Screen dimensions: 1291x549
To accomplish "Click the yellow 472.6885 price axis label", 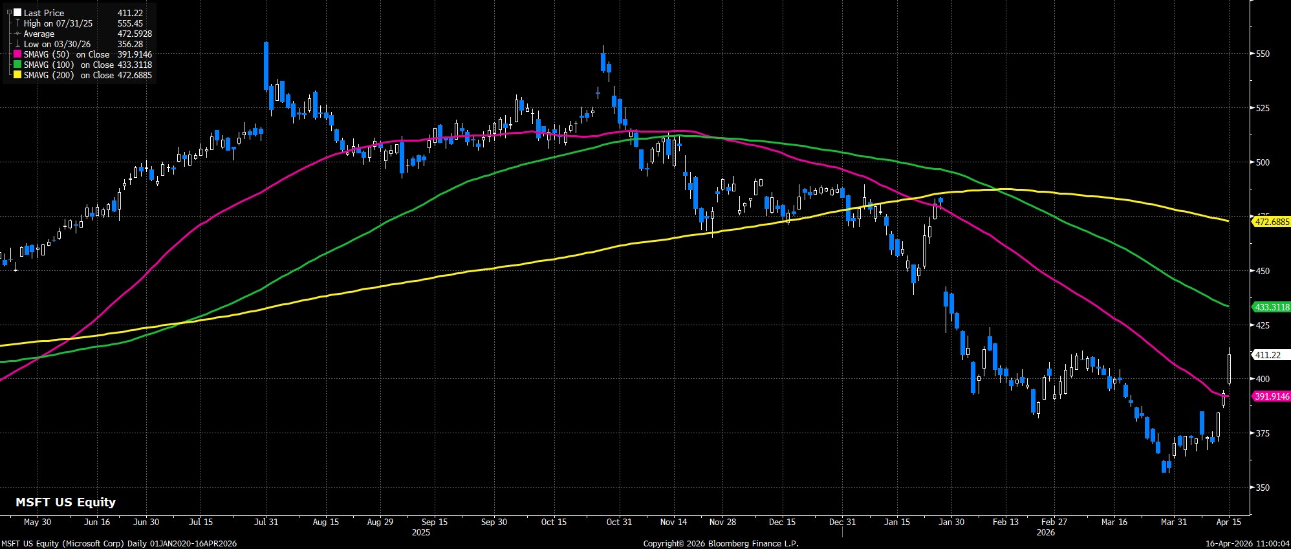I will [x=1271, y=222].
